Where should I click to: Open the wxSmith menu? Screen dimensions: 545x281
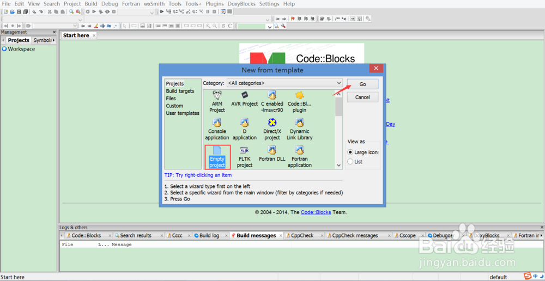154,4
